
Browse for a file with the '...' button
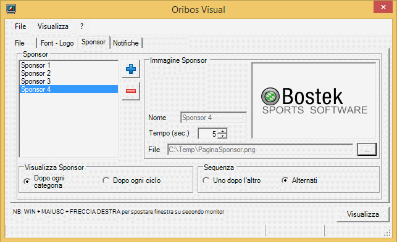tap(367, 150)
